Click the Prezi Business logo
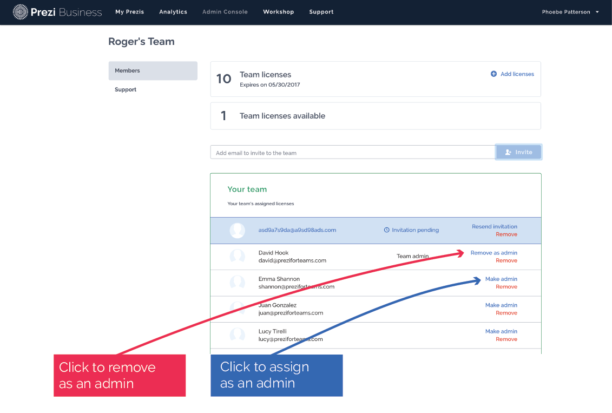 57,12
